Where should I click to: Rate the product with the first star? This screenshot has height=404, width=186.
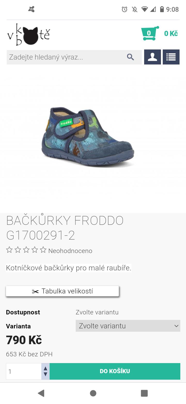click(9, 250)
